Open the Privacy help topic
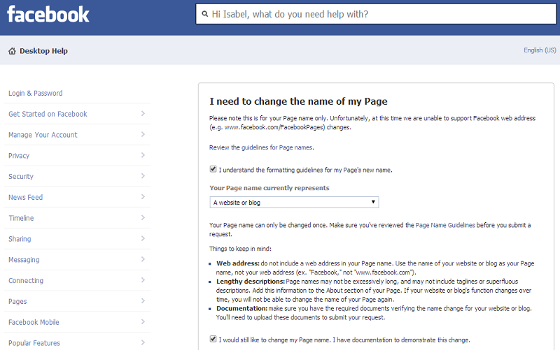This screenshot has width=560, height=350. point(19,156)
